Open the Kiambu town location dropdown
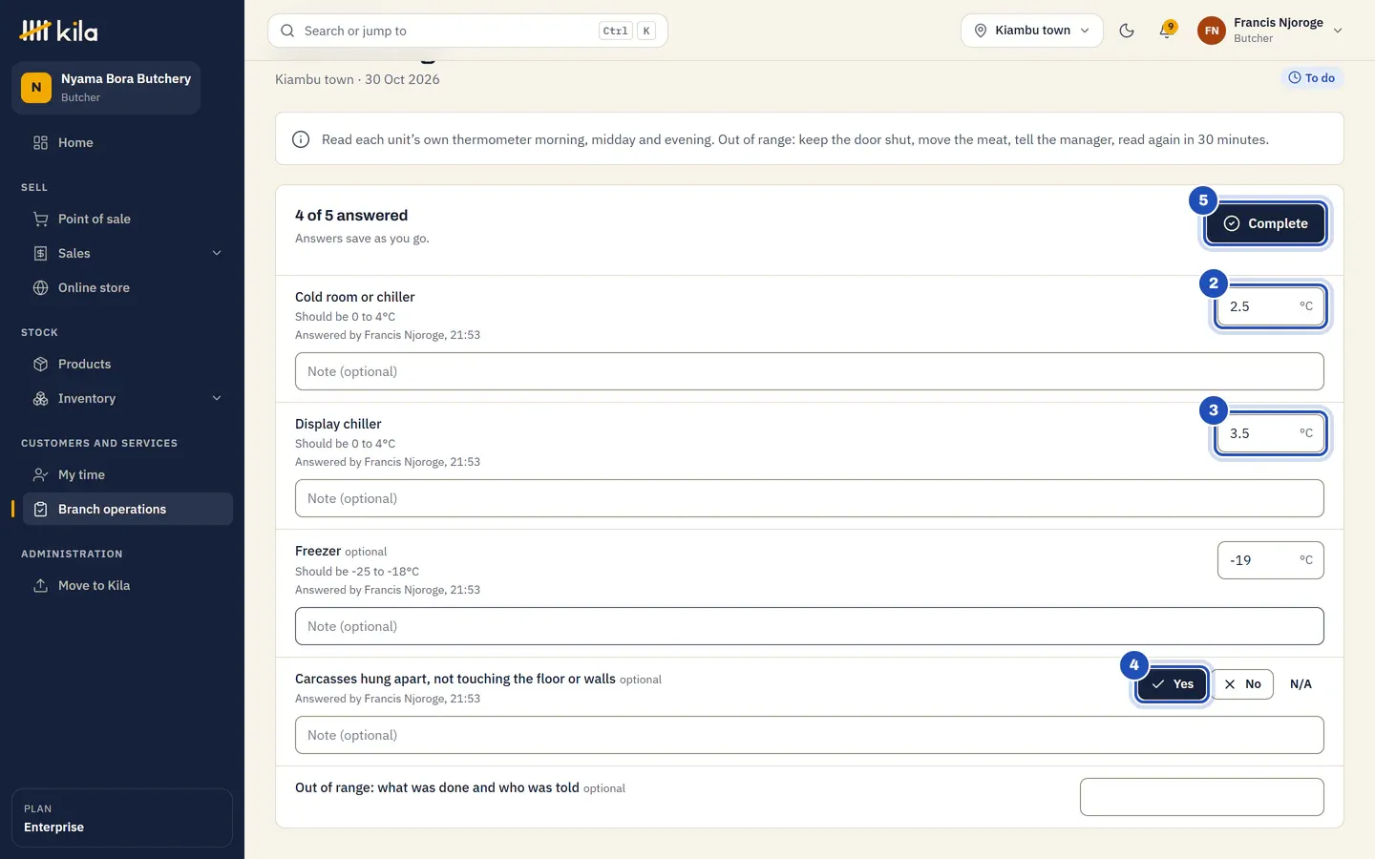1375x859 pixels. (x=1032, y=31)
